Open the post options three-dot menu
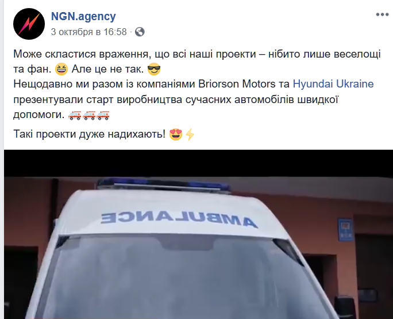This screenshot has height=319, width=393. coord(382,14)
